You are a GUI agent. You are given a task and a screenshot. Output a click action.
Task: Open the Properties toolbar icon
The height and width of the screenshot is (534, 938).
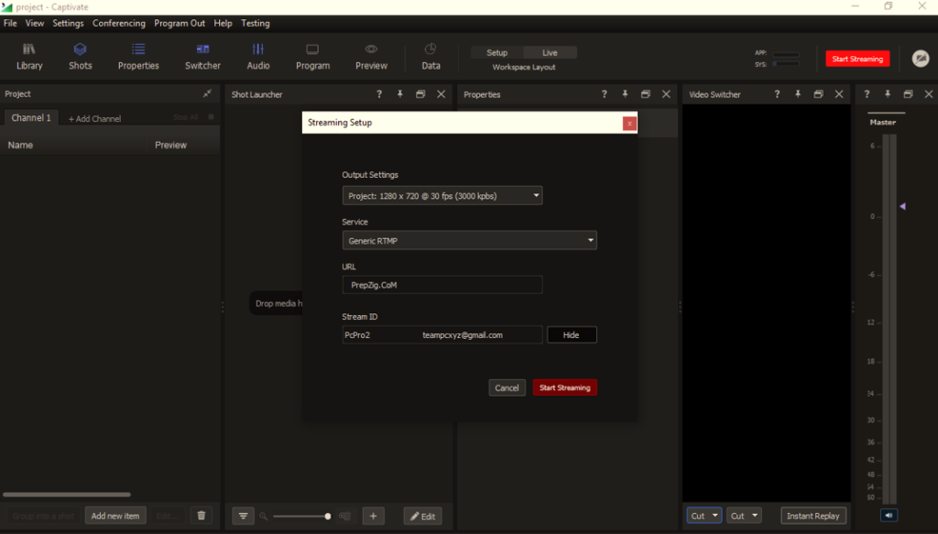(138, 57)
